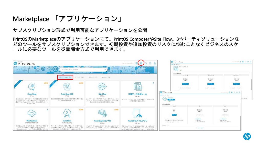This screenshot has width=256, height=144.
Task: Click the button under the $750 USD plan
Action: click(225, 115)
